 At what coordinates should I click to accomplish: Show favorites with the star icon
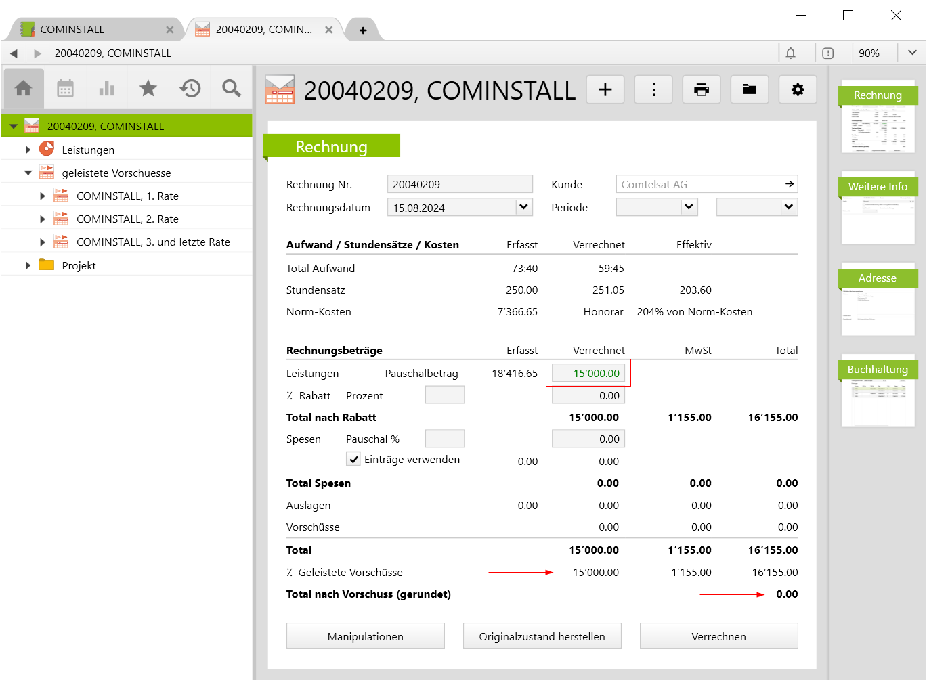pos(148,89)
